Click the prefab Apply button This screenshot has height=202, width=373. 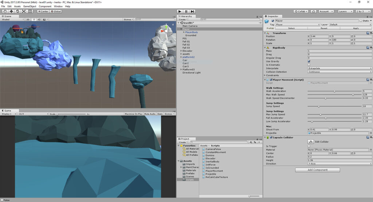point(356,28)
